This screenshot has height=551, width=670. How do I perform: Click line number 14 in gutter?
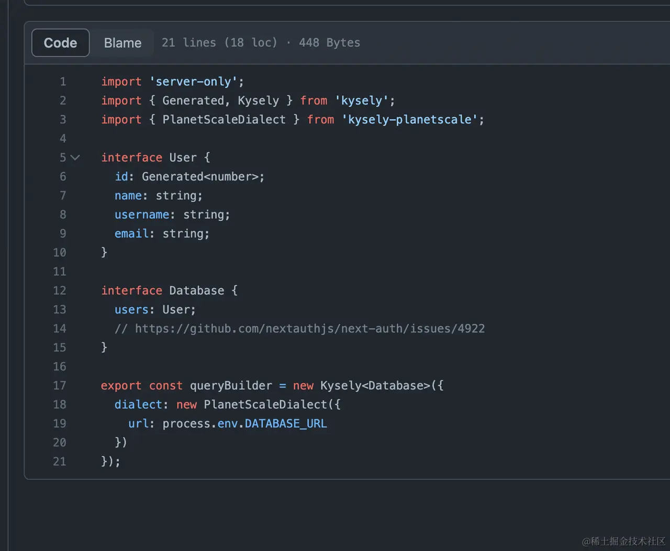[x=60, y=329]
